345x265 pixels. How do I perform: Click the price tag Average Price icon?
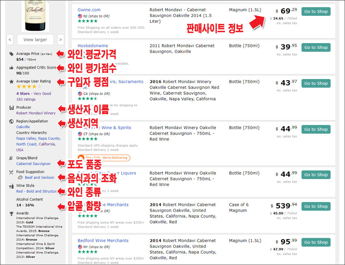pyautogui.click(x=11, y=53)
